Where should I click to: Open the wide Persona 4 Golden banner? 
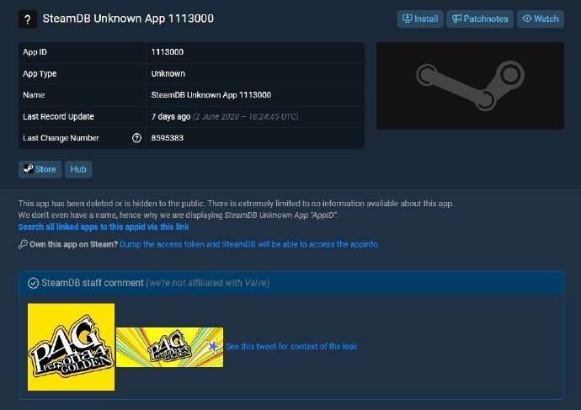click(170, 347)
